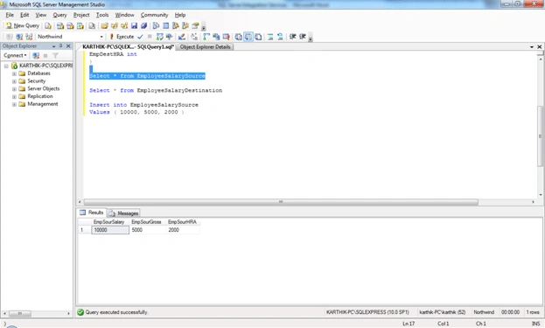The width and height of the screenshot is (545, 328).
Task: Click the Select from EmployeeSalaryDestination line
Action: pyautogui.click(x=156, y=90)
